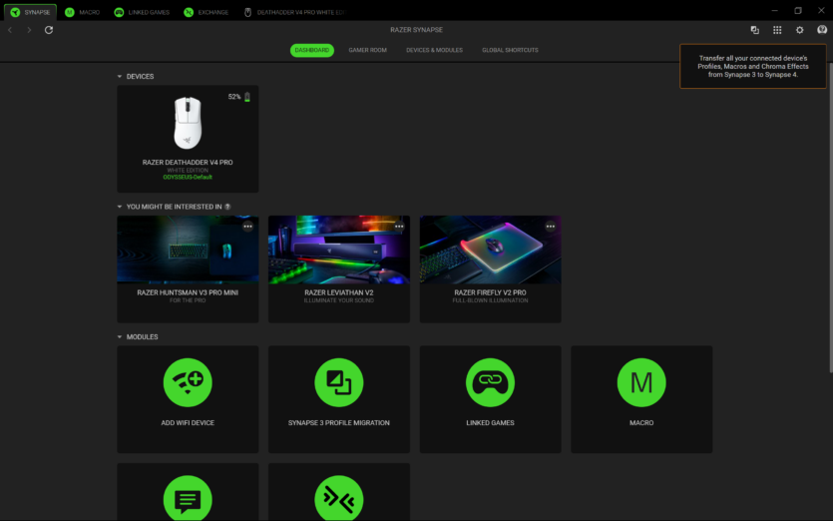Open the Razer Firefly V2 Pro thumbnail

pyautogui.click(x=490, y=250)
